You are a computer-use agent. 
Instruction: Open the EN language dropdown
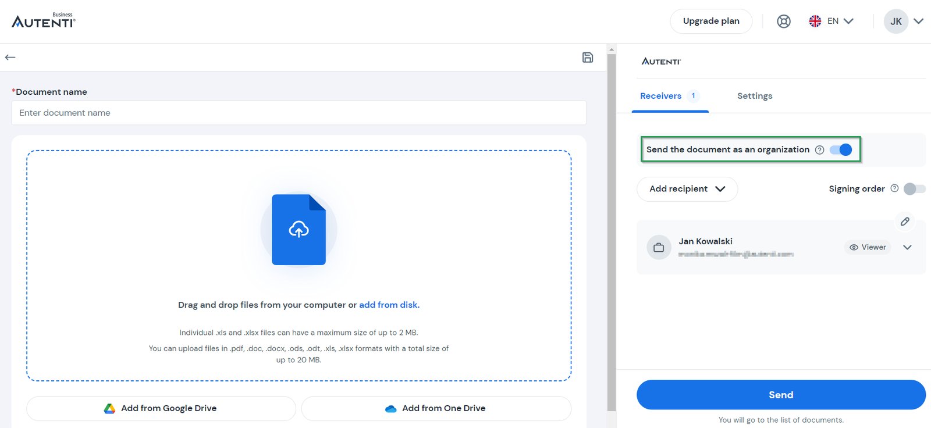click(x=840, y=21)
